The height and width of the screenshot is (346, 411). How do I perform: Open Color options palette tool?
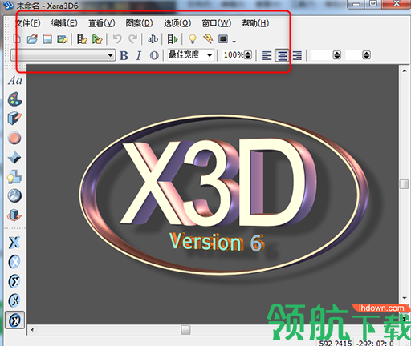pyautogui.click(x=14, y=99)
